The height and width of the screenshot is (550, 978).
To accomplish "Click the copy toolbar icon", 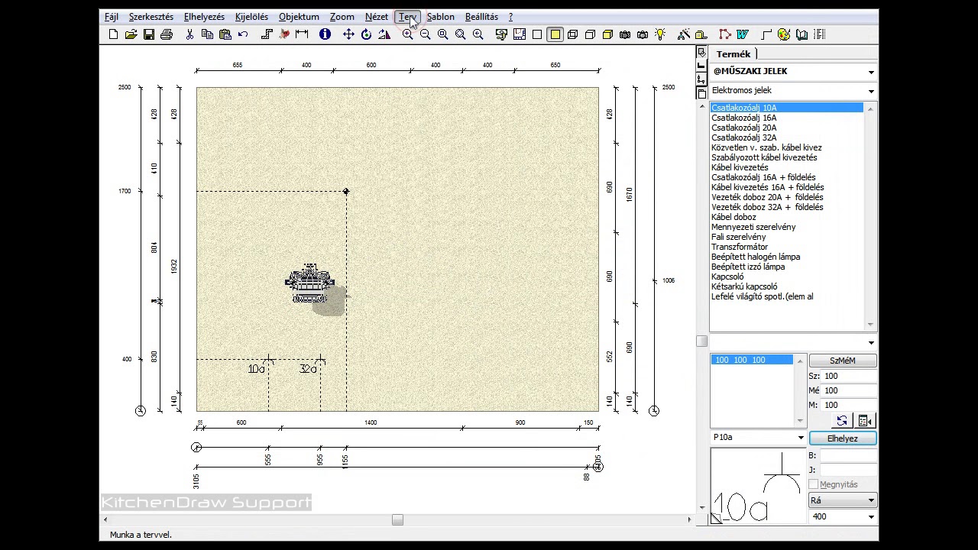I will click(208, 34).
